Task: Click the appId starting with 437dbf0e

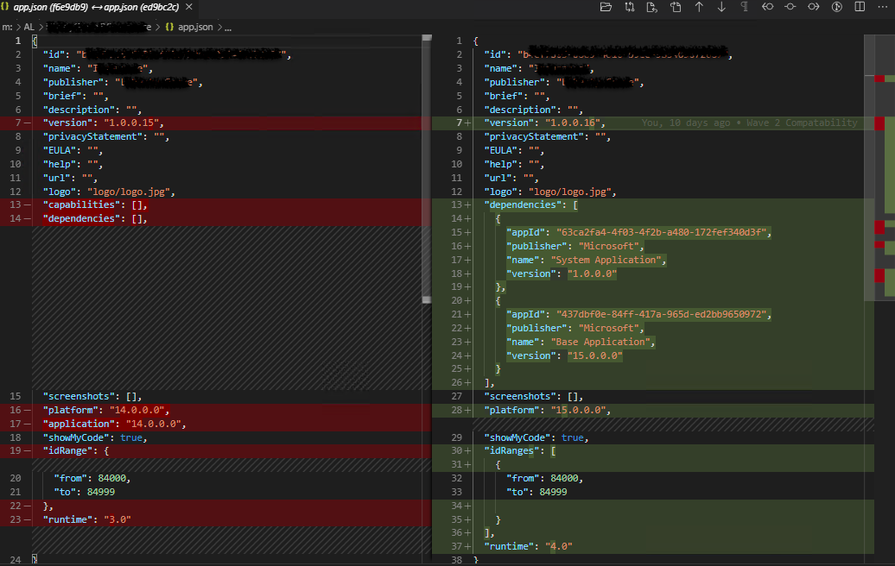Action: point(663,314)
